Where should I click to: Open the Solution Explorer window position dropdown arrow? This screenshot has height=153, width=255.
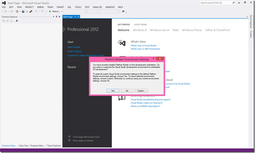54,17
